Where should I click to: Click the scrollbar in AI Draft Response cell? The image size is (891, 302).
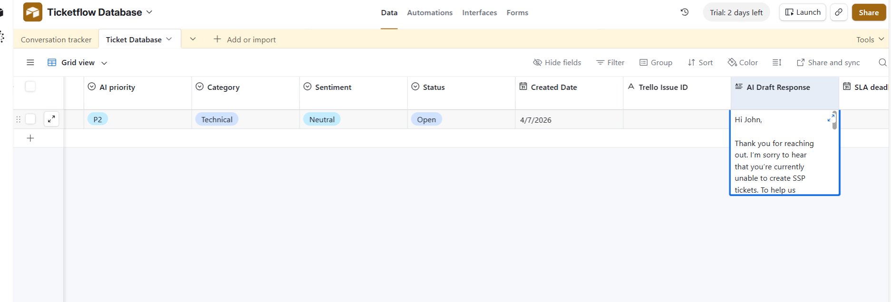(834, 120)
